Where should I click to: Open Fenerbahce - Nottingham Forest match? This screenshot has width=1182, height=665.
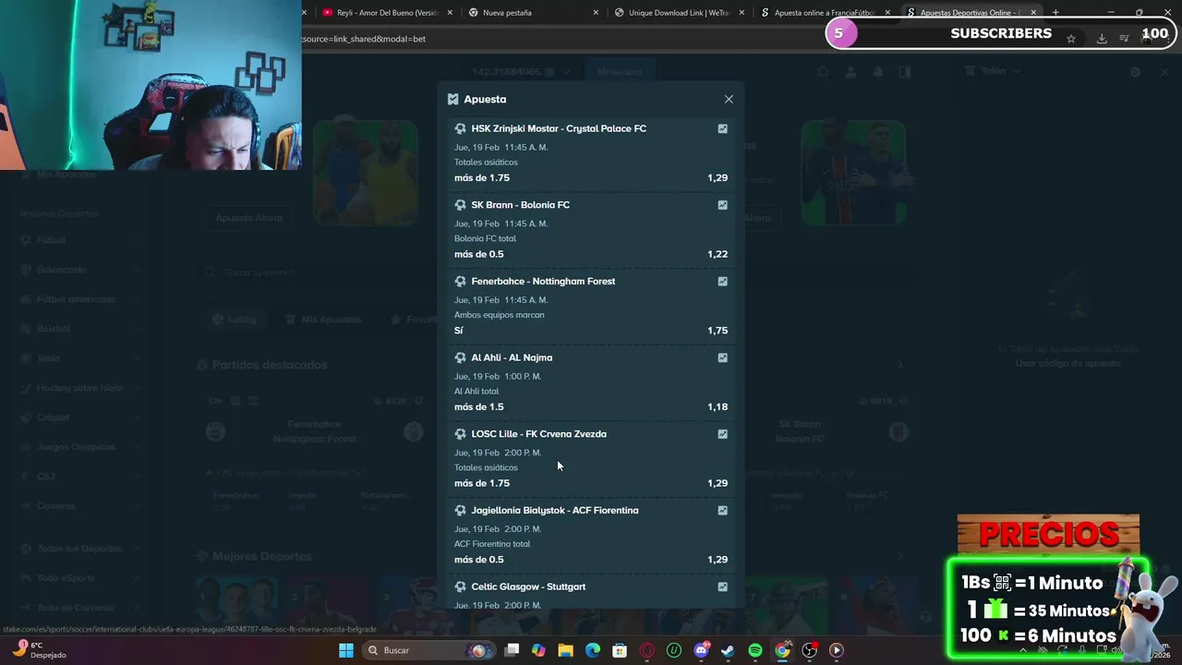pos(543,281)
